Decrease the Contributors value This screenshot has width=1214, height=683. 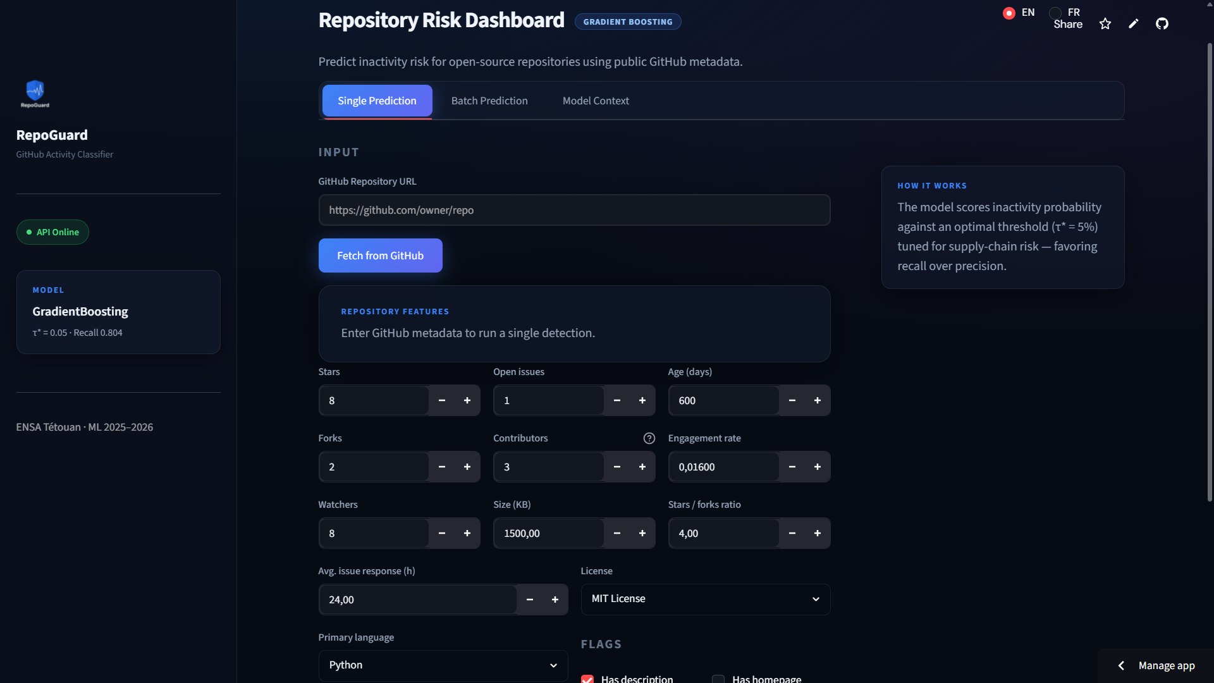click(x=617, y=467)
